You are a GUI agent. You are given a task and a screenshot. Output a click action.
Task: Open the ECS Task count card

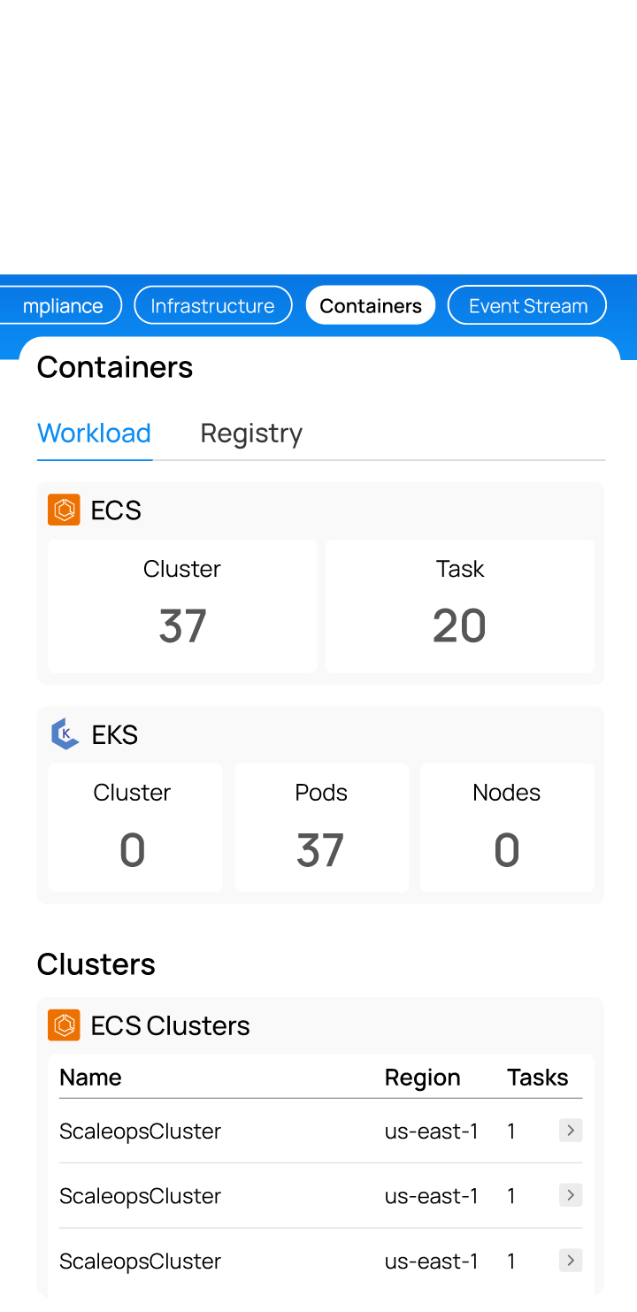pyautogui.click(x=460, y=606)
